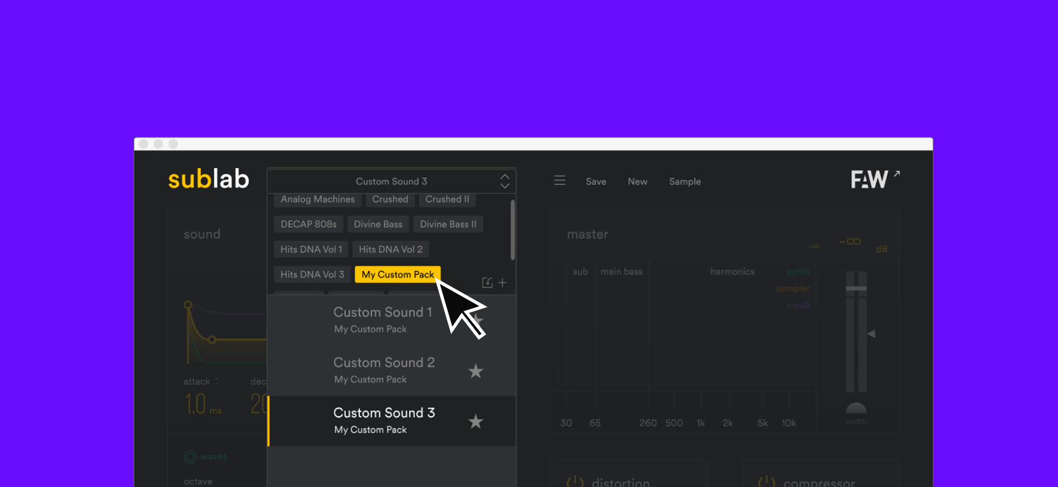Click the octave label
1058x487 pixels.
click(x=198, y=481)
